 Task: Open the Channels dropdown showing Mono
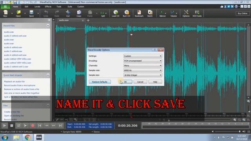143,65
